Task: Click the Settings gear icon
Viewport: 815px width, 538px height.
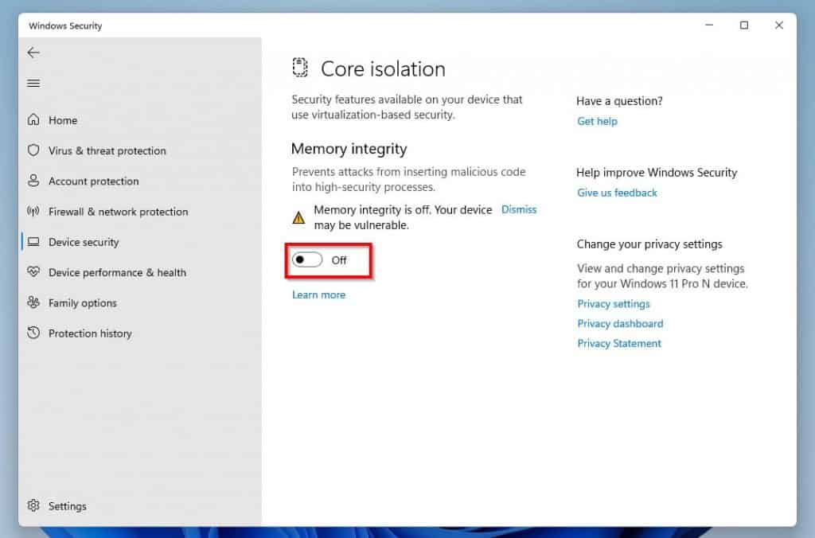Action: tap(33, 505)
